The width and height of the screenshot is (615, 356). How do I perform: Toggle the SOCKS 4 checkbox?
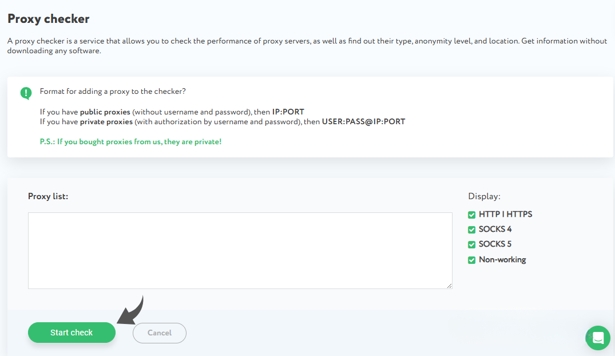point(472,230)
